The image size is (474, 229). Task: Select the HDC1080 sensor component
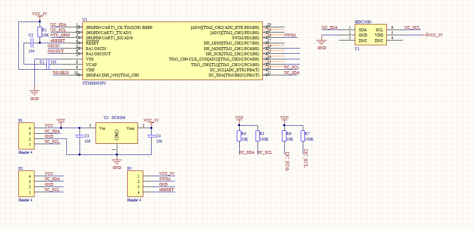click(371, 35)
